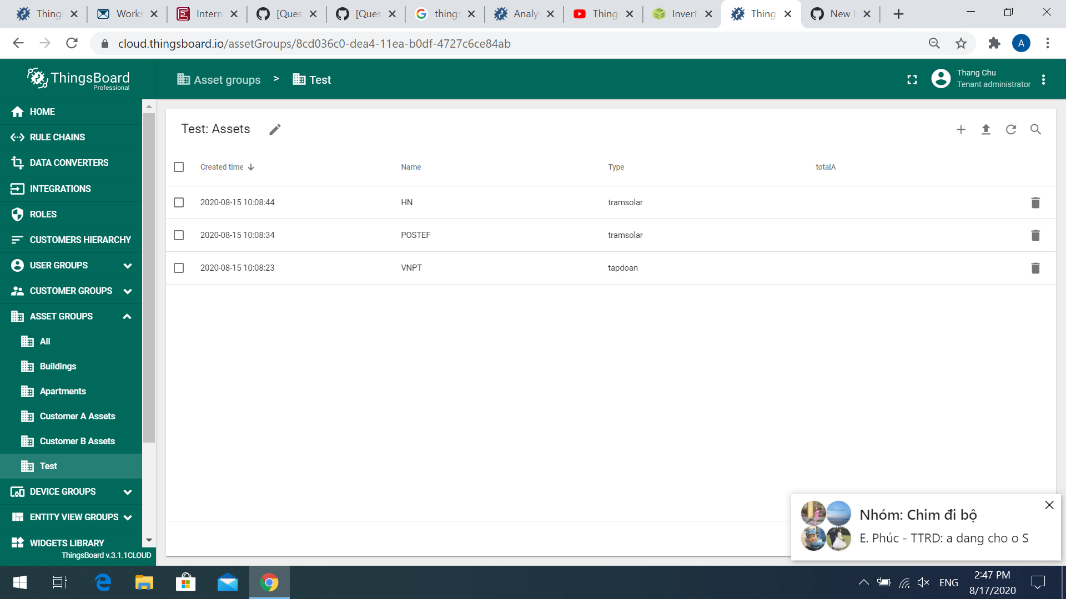This screenshot has height=599, width=1066.
Task: Open Customer A Assets group
Action: 78,416
